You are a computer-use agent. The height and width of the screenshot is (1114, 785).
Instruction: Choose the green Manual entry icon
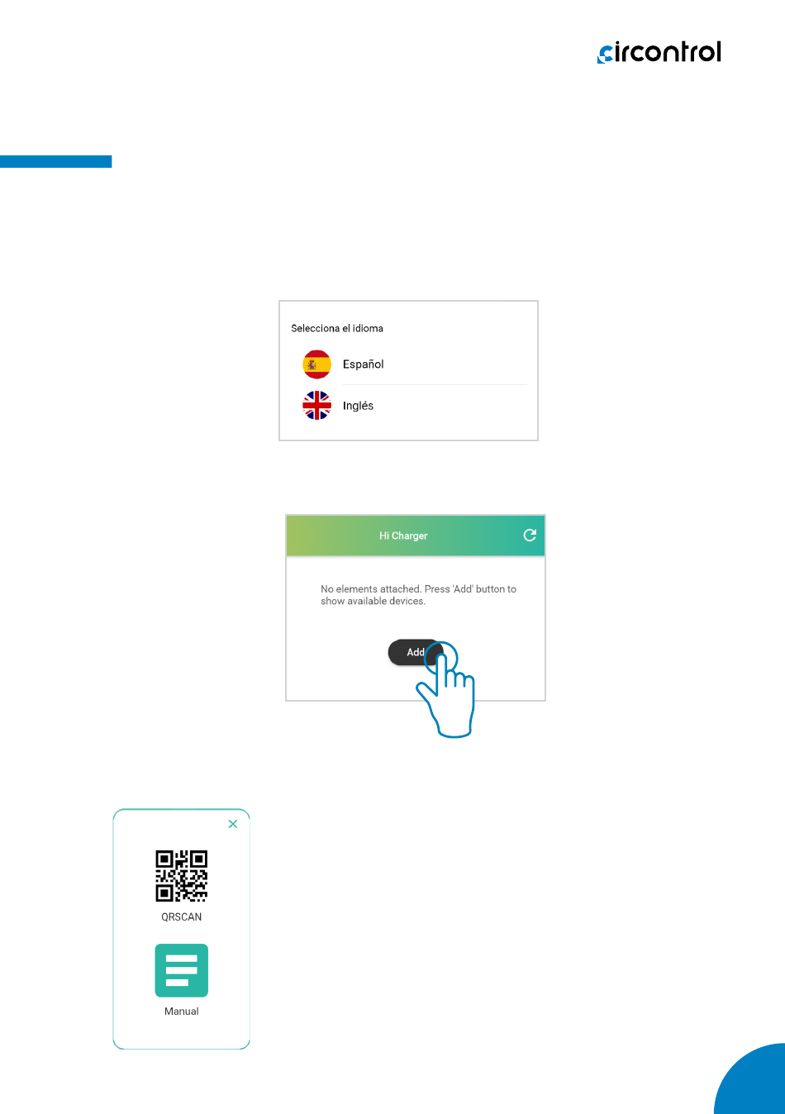tap(182, 970)
